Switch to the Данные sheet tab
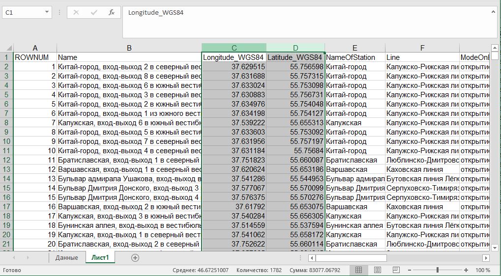This screenshot has width=501, height=276. coord(67,257)
